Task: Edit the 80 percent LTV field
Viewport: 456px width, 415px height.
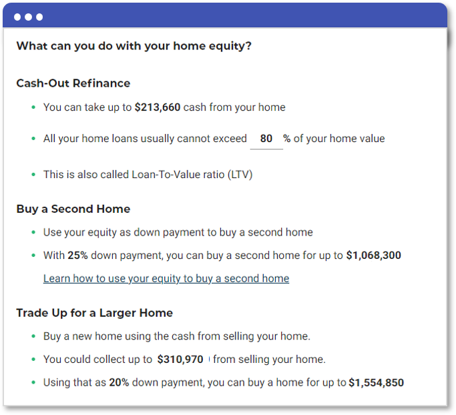Action: coord(266,139)
